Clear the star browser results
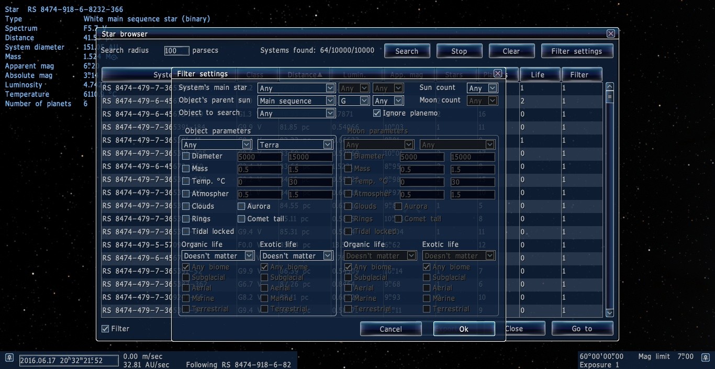 [511, 51]
